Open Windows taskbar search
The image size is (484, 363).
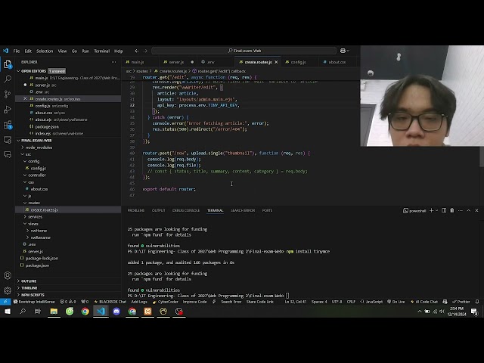click(x=23, y=312)
